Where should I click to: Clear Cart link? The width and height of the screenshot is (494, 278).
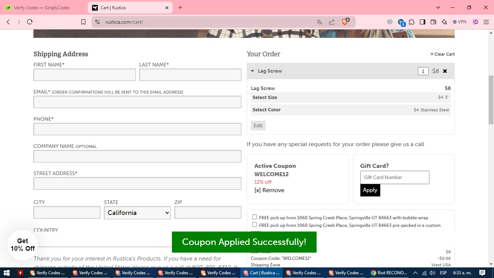click(x=442, y=54)
